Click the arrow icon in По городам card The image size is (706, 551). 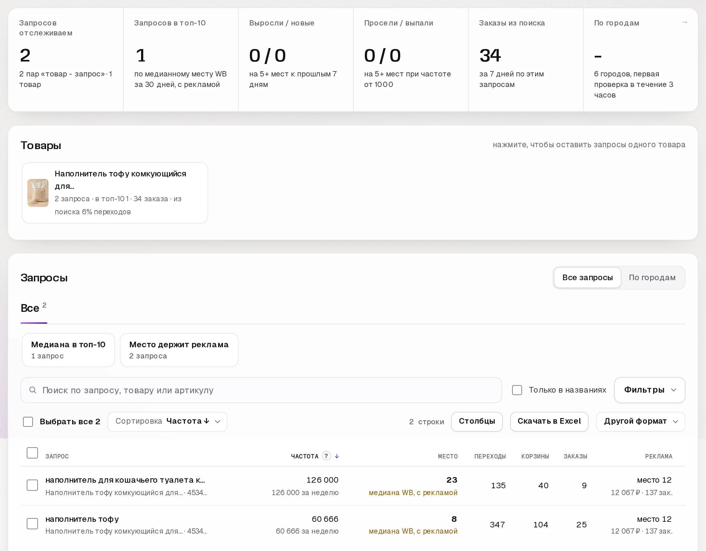pyautogui.click(x=684, y=22)
